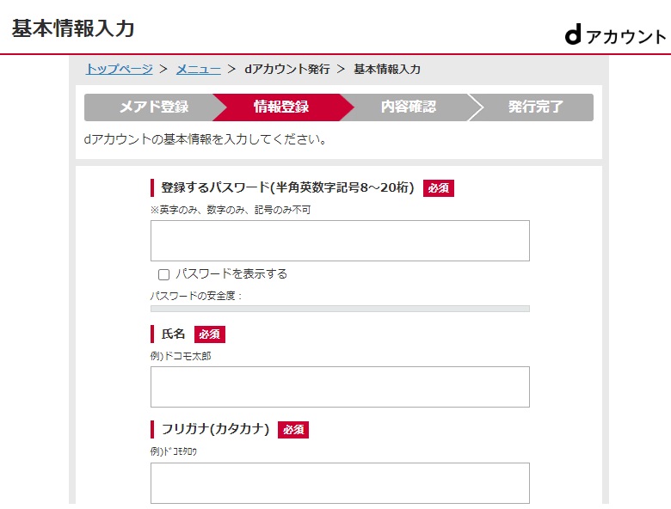Click the 基本情報入力 page heading

[73, 28]
